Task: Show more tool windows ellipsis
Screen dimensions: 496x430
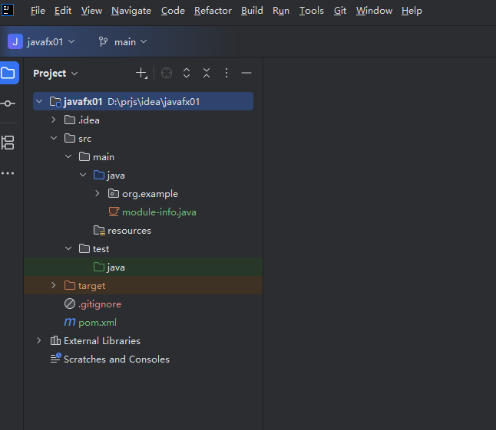Action: (8, 173)
